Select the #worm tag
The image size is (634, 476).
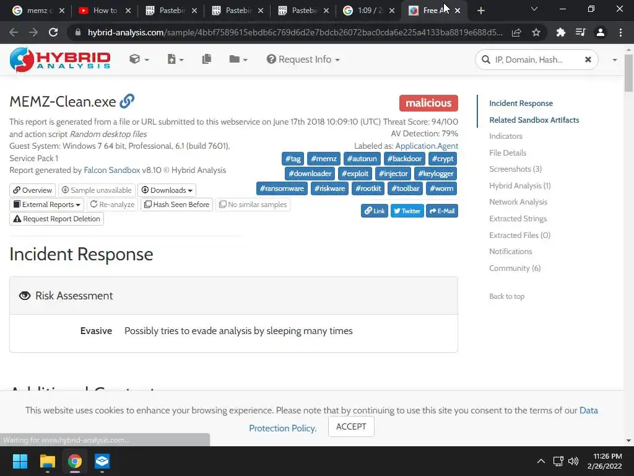tap(441, 188)
